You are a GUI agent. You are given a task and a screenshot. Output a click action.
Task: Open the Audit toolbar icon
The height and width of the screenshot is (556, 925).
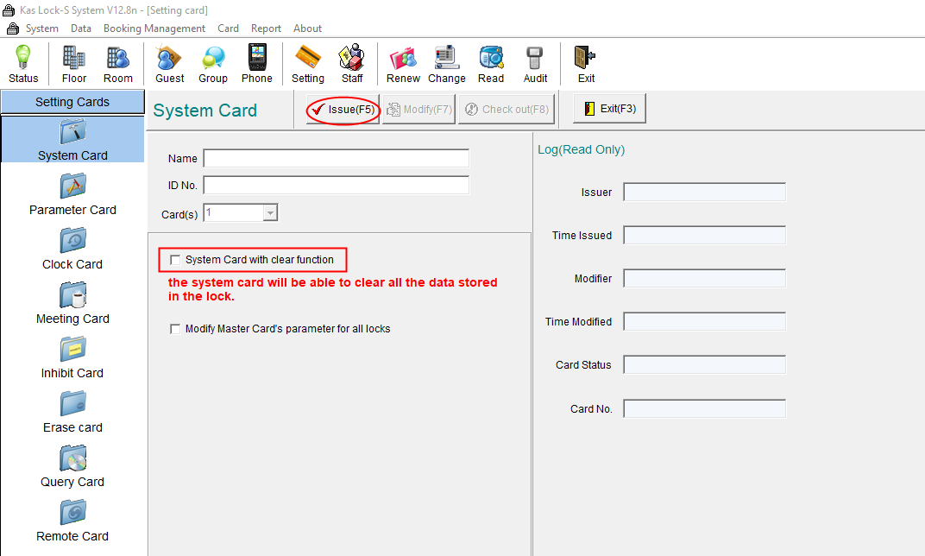(535, 64)
